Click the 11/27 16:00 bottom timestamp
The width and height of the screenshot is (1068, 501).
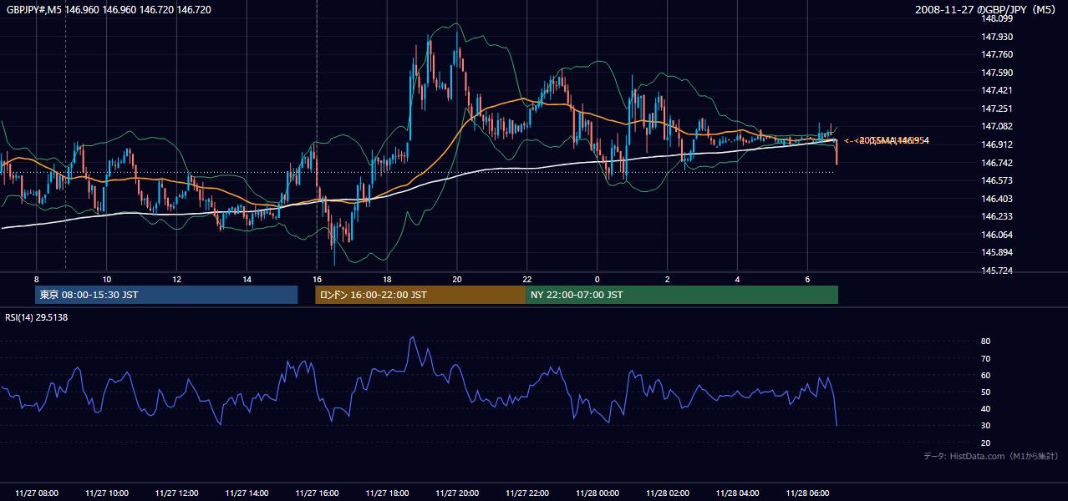tap(317, 493)
